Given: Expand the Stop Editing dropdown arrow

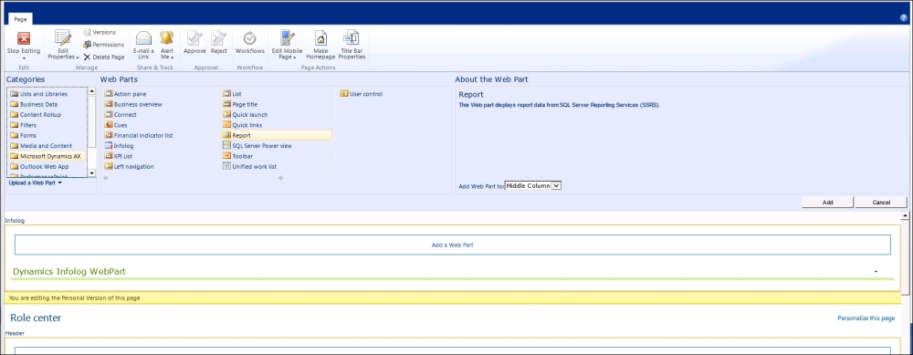Looking at the screenshot, I should coord(24,58).
